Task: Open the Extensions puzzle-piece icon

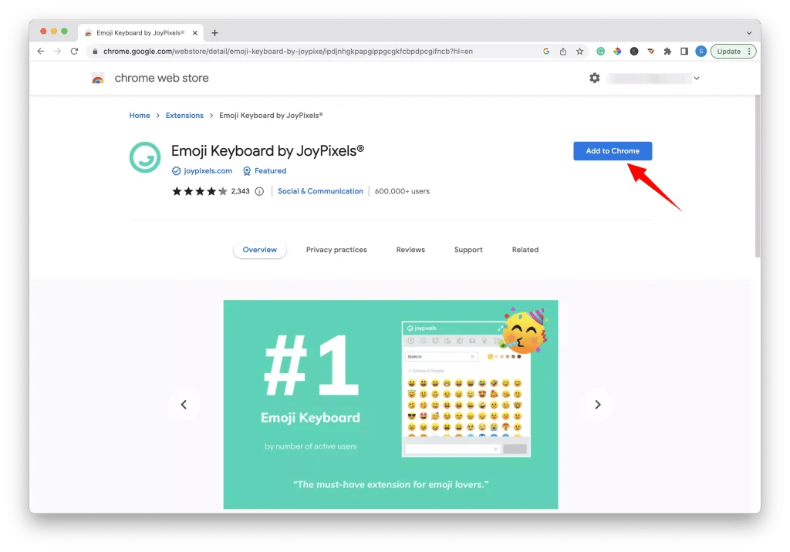Action: (x=667, y=51)
